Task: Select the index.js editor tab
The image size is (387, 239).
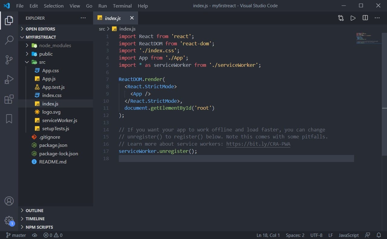Action: 115,18
